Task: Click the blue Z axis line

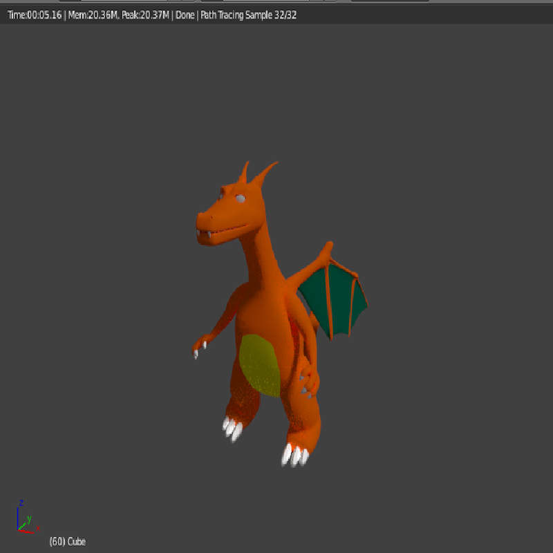Action: tap(18, 516)
